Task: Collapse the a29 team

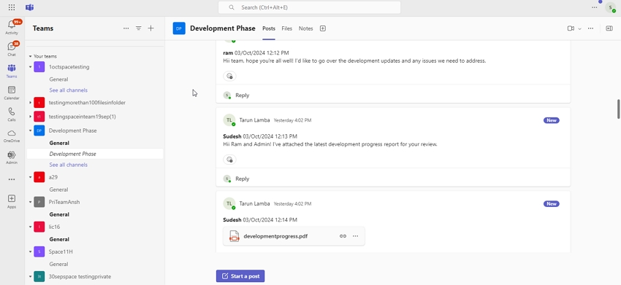Action: (30, 177)
